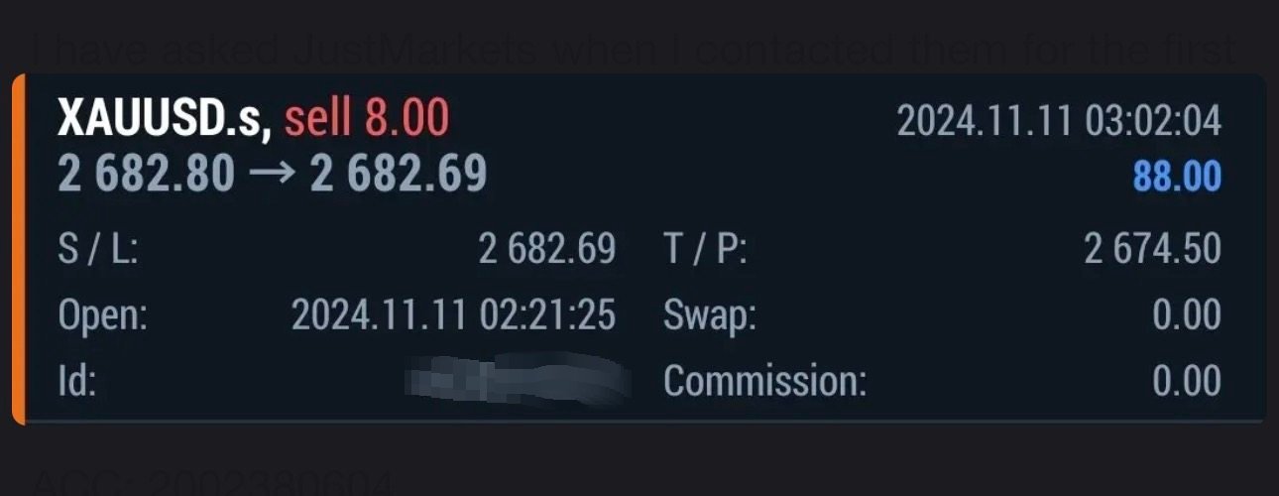Select the Swap label
1279x496 pixels.
pos(710,316)
